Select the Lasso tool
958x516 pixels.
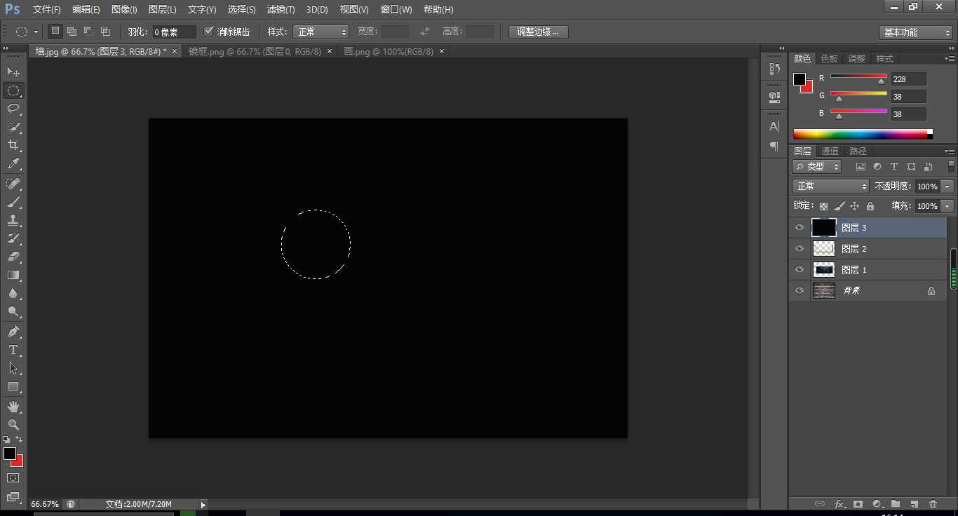click(x=13, y=109)
